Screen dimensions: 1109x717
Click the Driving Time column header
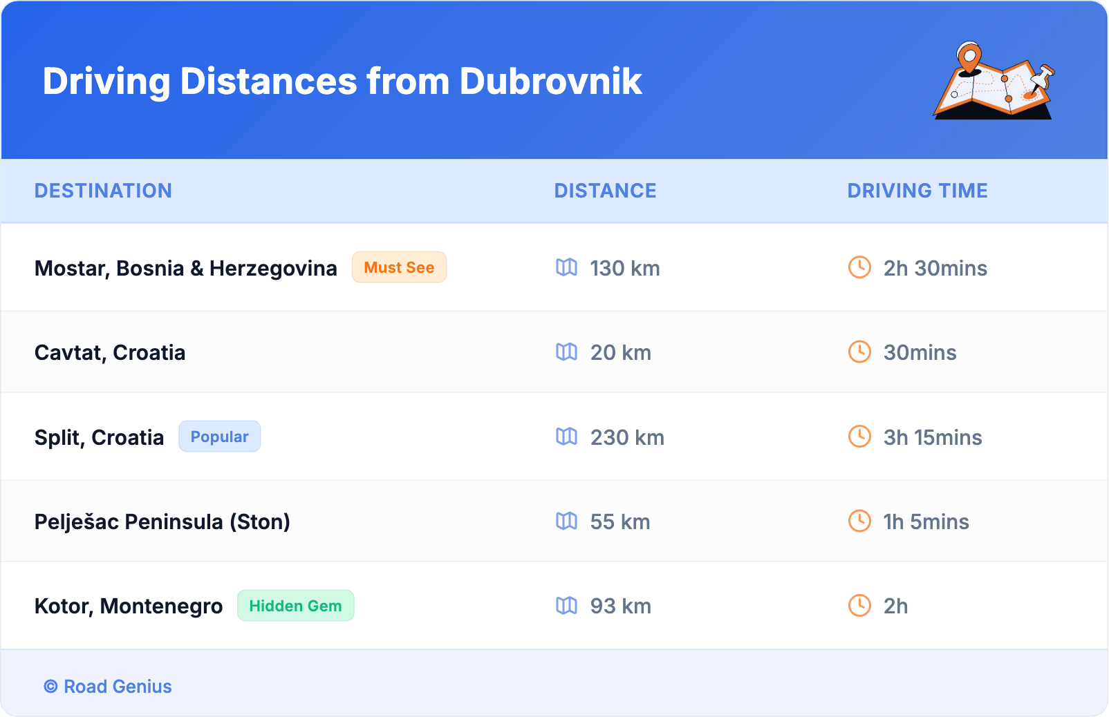coord(917,191)
